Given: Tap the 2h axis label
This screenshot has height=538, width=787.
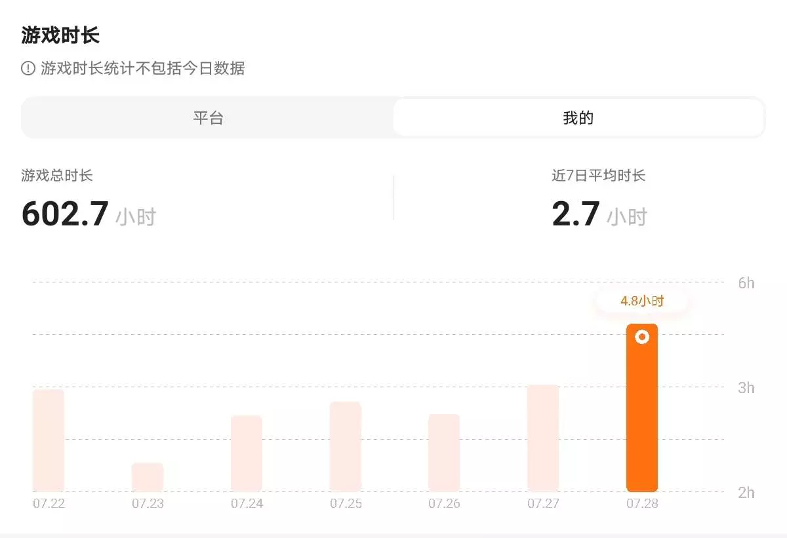Looking at the screenshot, I should 746,493.
